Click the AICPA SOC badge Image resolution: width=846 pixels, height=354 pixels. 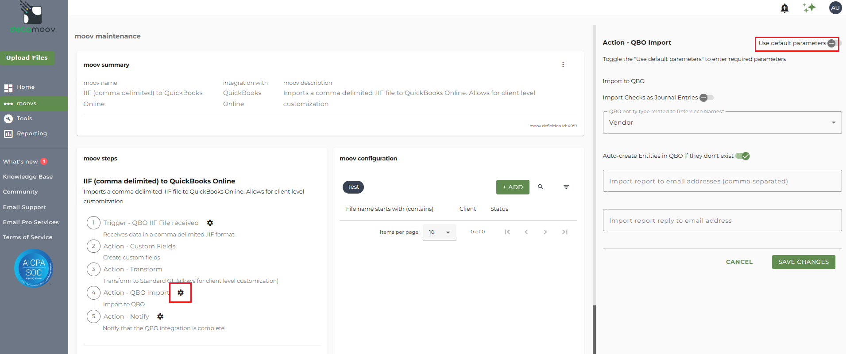tap(34, 268)
